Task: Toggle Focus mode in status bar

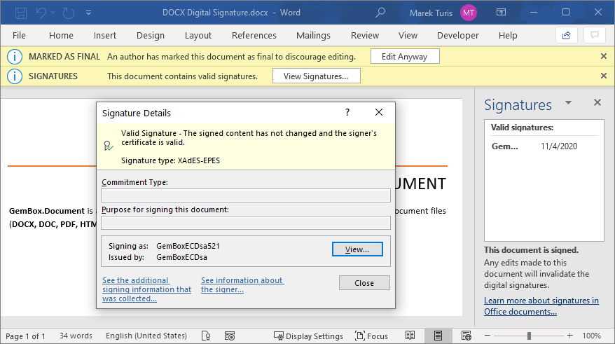Action: pyautogui.click(x=371, y=336)
